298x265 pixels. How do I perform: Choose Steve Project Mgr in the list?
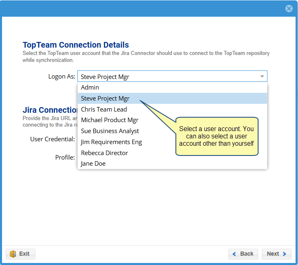pos(105,98)
